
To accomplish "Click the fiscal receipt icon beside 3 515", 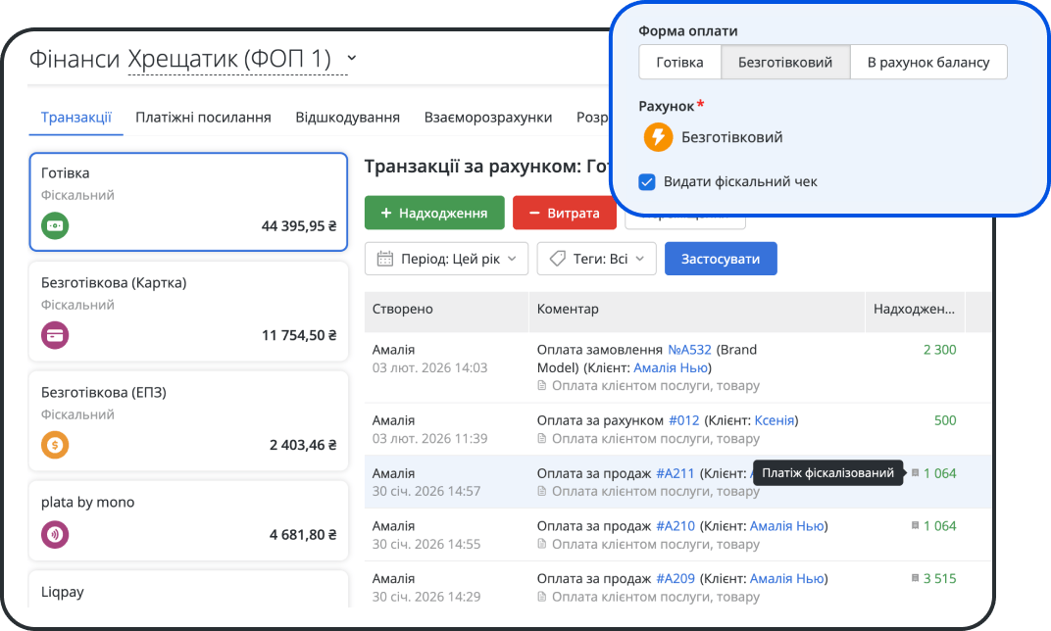I will click(915, 578).
